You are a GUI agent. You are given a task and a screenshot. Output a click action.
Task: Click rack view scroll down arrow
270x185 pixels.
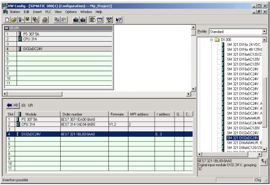193,89
